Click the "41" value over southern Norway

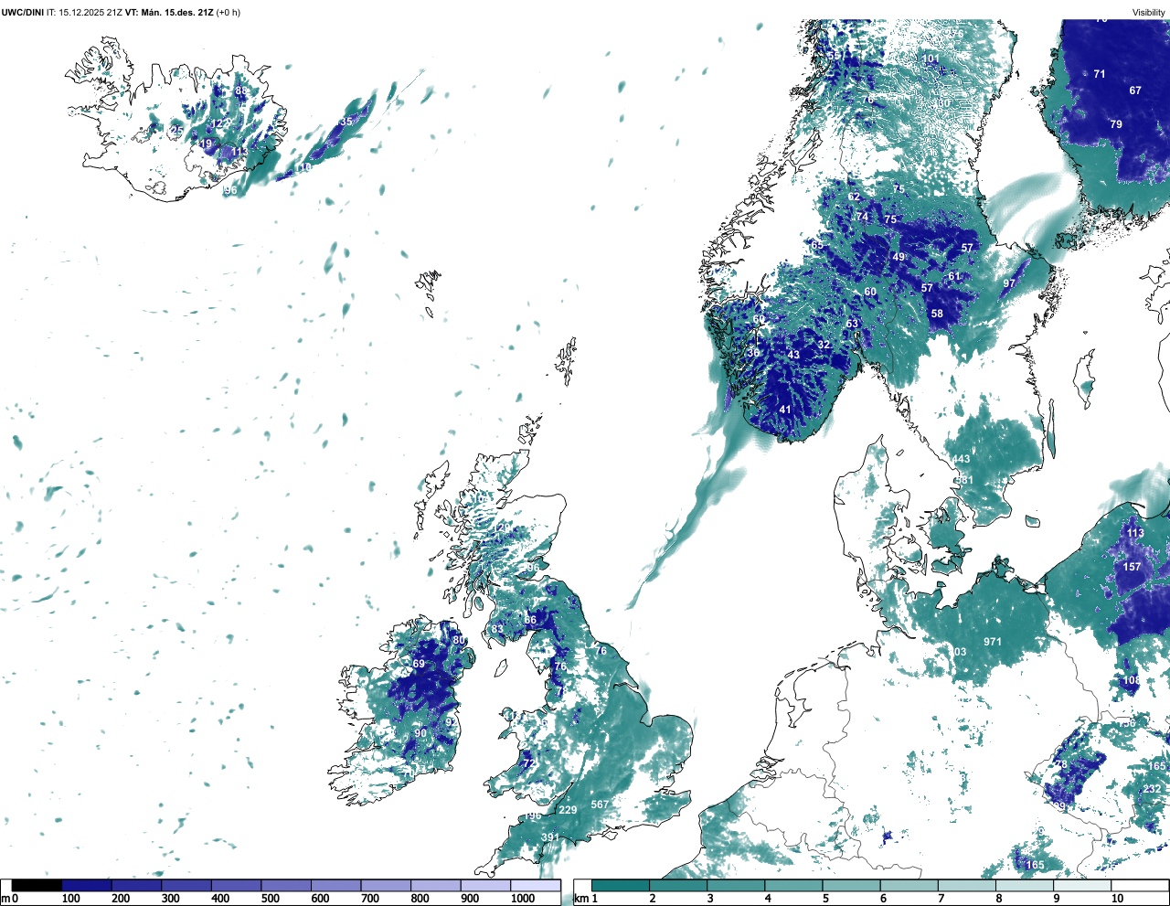pos(785,410)
